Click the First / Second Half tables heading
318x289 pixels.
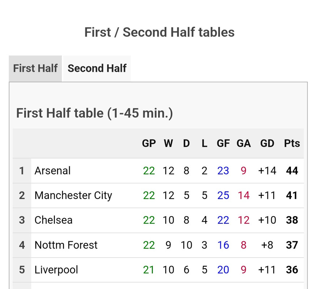click(160, 32)
